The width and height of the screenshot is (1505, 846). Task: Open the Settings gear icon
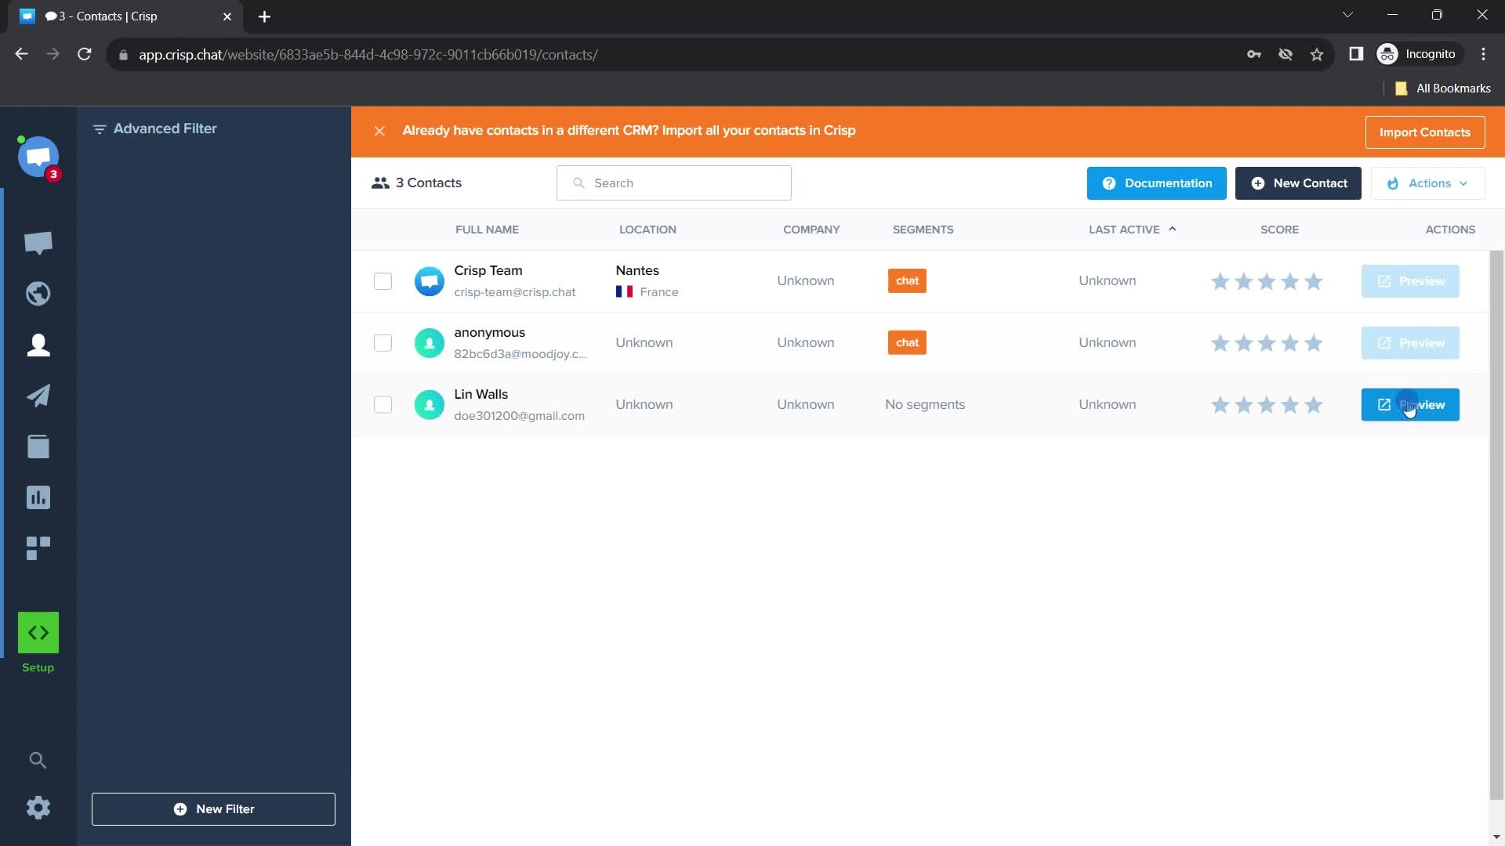[x=38, y=808]
